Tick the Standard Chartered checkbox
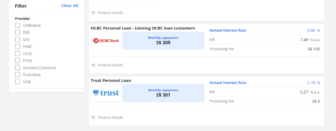The height and width of the screenshot is (131, 336). click(18, 68)
